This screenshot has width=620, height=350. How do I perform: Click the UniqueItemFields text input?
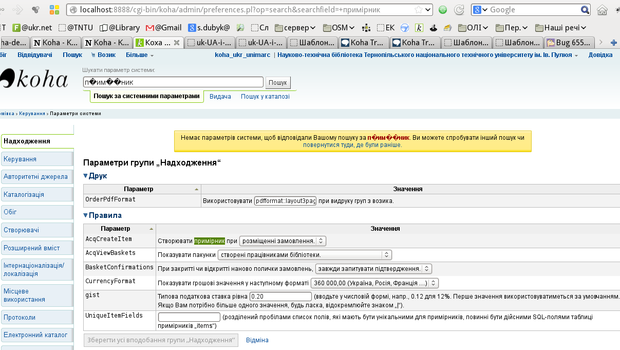(189, 317)
